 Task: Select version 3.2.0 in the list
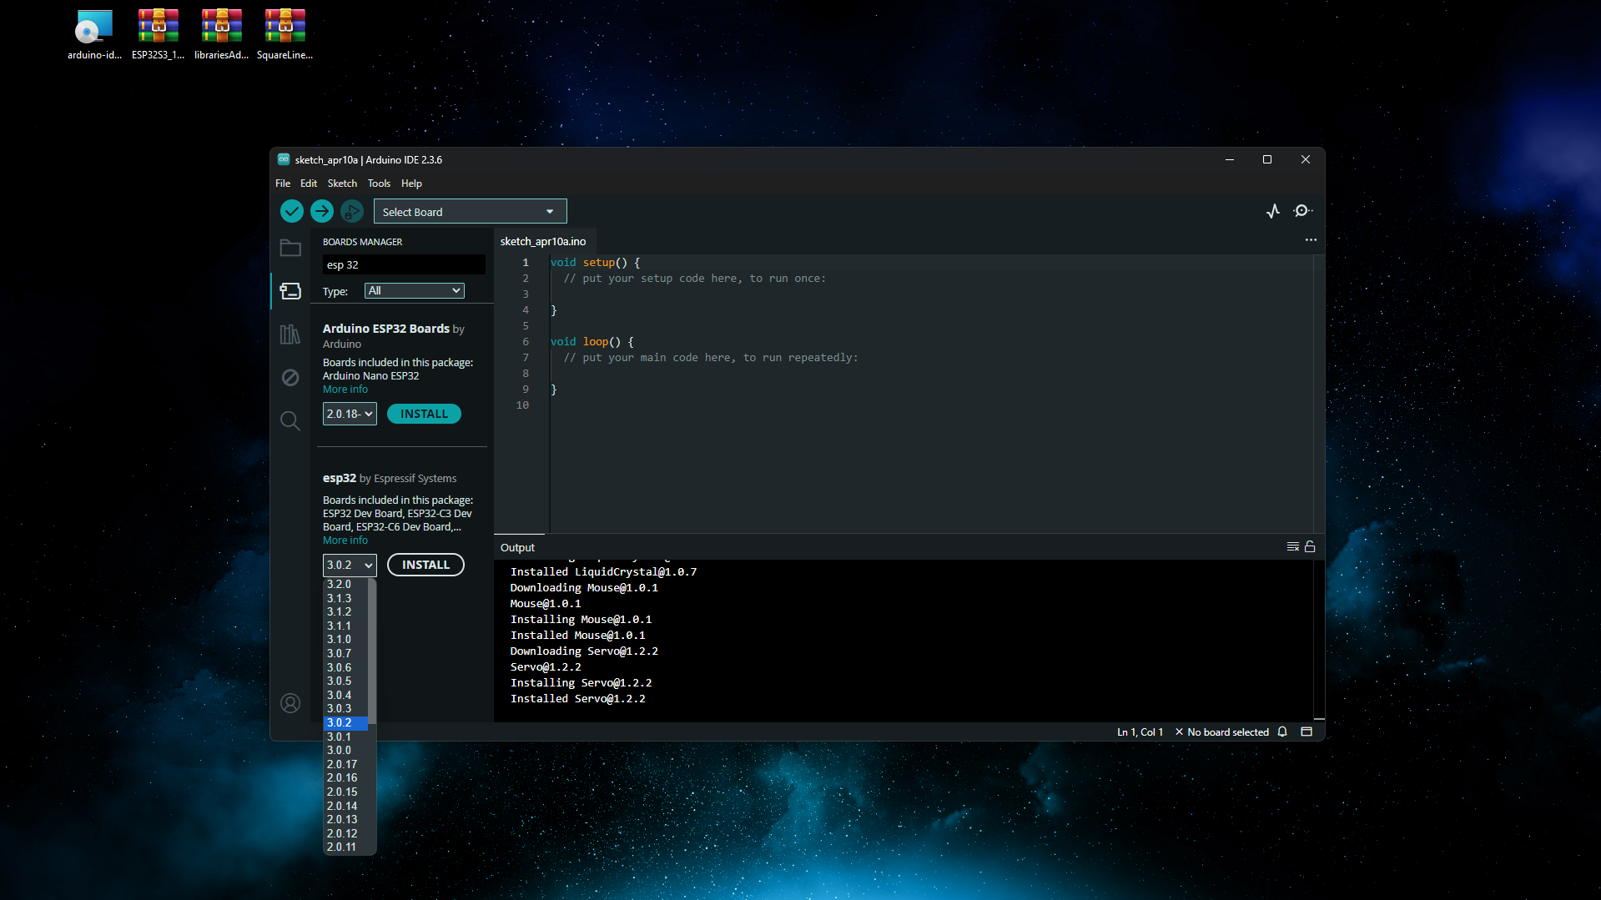345,584
